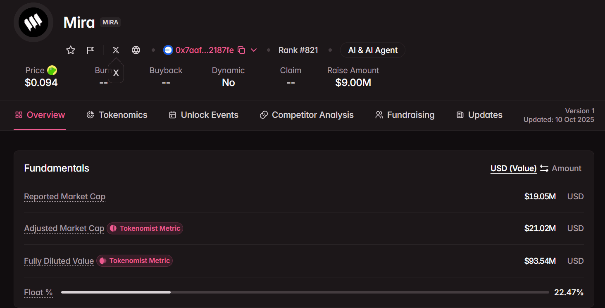The width and height of the screenshot is (605, 308).
Task: Switch fundamentals to Amount view
Action: [567, 168]
